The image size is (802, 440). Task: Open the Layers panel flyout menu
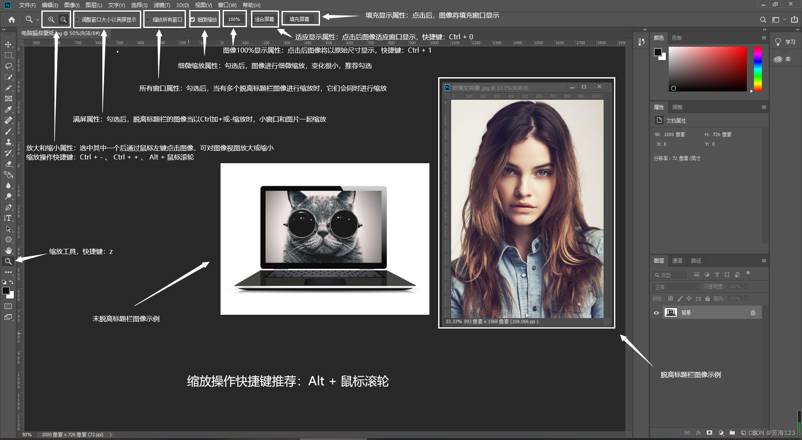click(x=764, y=260)
